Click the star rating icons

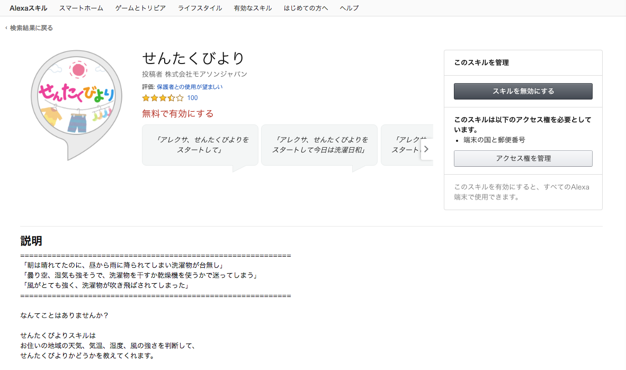click(163, 98)
